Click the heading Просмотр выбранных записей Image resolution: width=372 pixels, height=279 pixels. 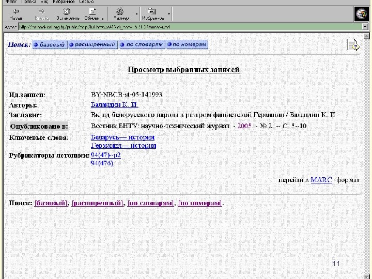pos(183,70)
